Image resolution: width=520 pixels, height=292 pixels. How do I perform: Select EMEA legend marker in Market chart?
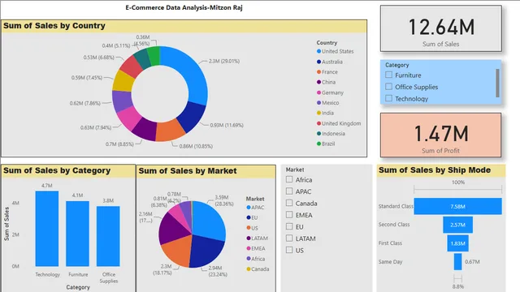[x=249, y=248]
